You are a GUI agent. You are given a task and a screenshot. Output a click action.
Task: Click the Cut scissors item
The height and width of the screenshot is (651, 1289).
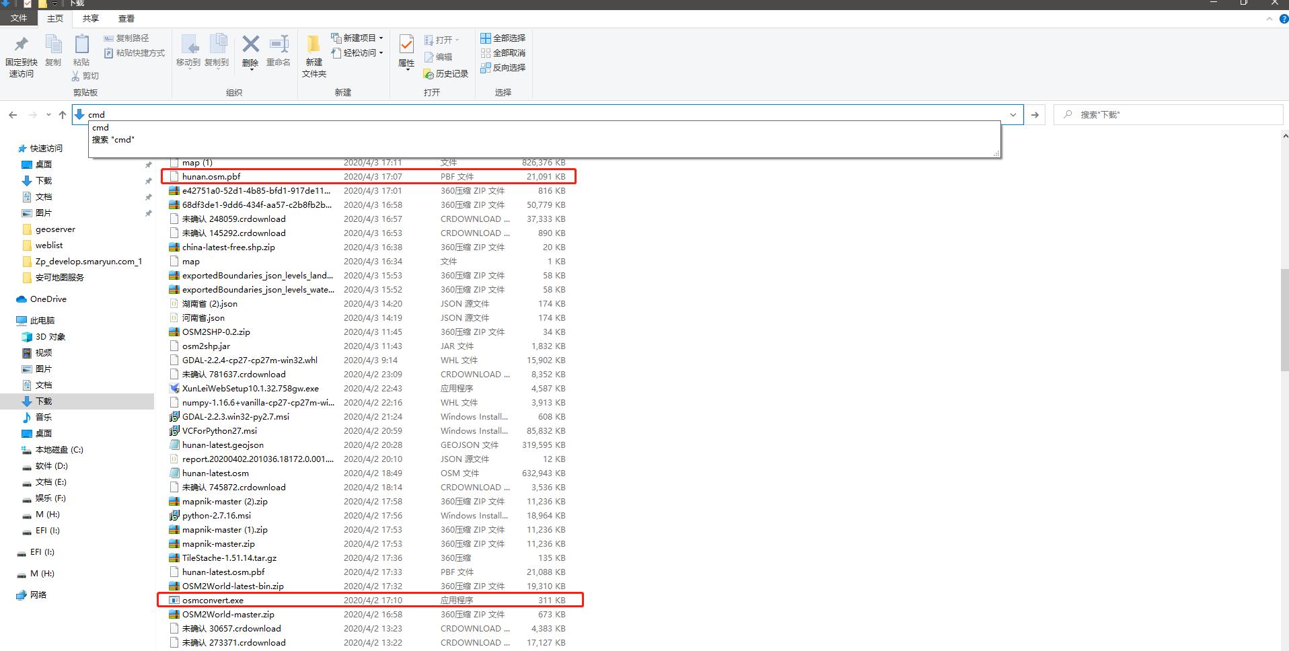(85, 76)
